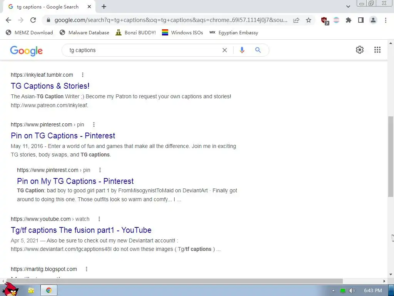Open a new browser tab
Screen dimensions: 394x296
(x=104, y=7)
